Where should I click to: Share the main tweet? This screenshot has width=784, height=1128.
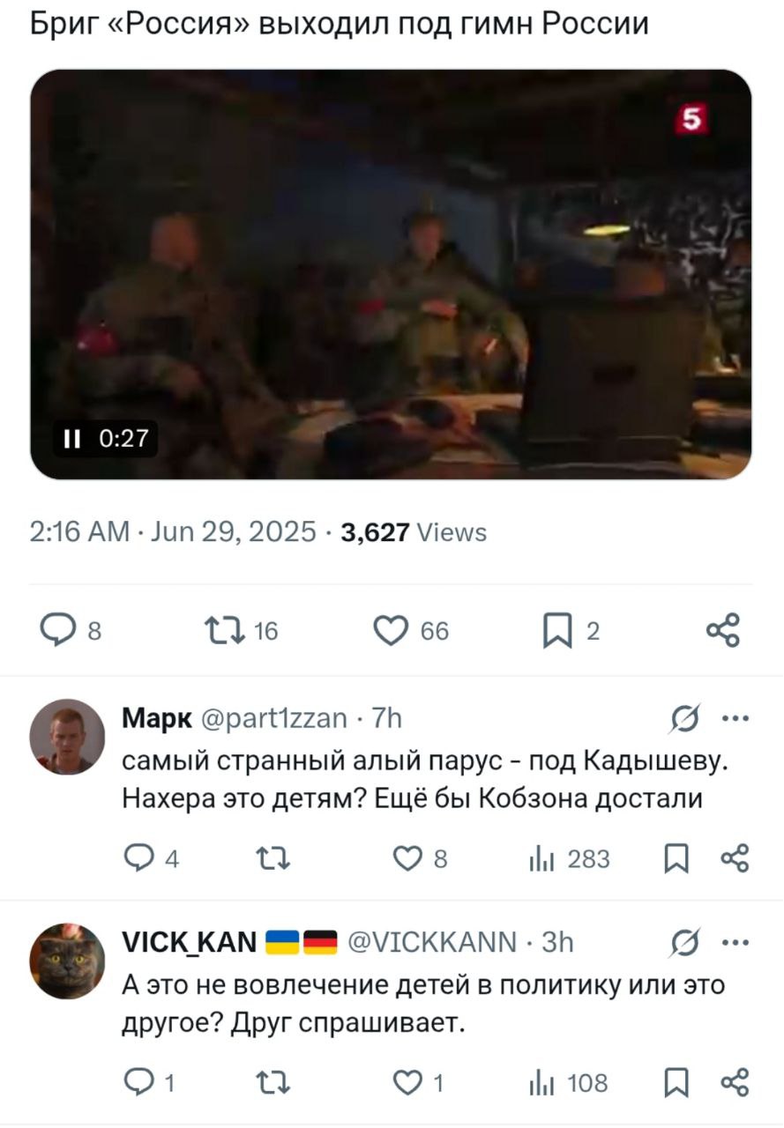point(723,631)
